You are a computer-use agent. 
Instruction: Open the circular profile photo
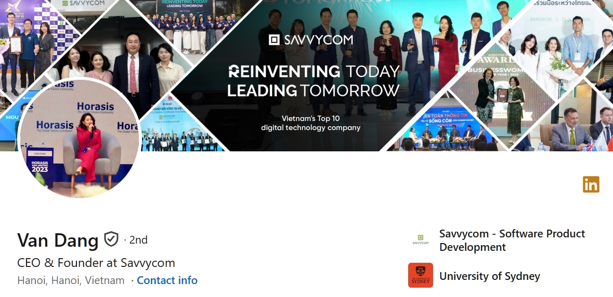[x=80, y=138]
